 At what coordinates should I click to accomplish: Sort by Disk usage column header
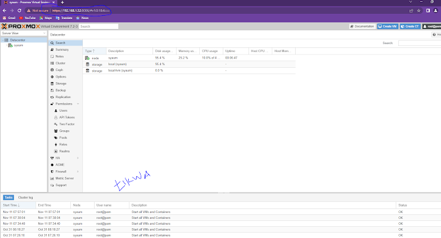tap(164, 51)
